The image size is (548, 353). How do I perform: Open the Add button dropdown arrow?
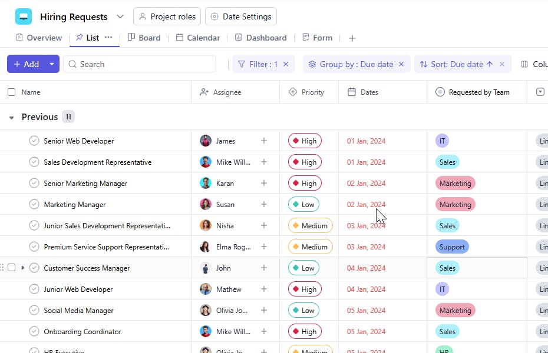point(52,64)
